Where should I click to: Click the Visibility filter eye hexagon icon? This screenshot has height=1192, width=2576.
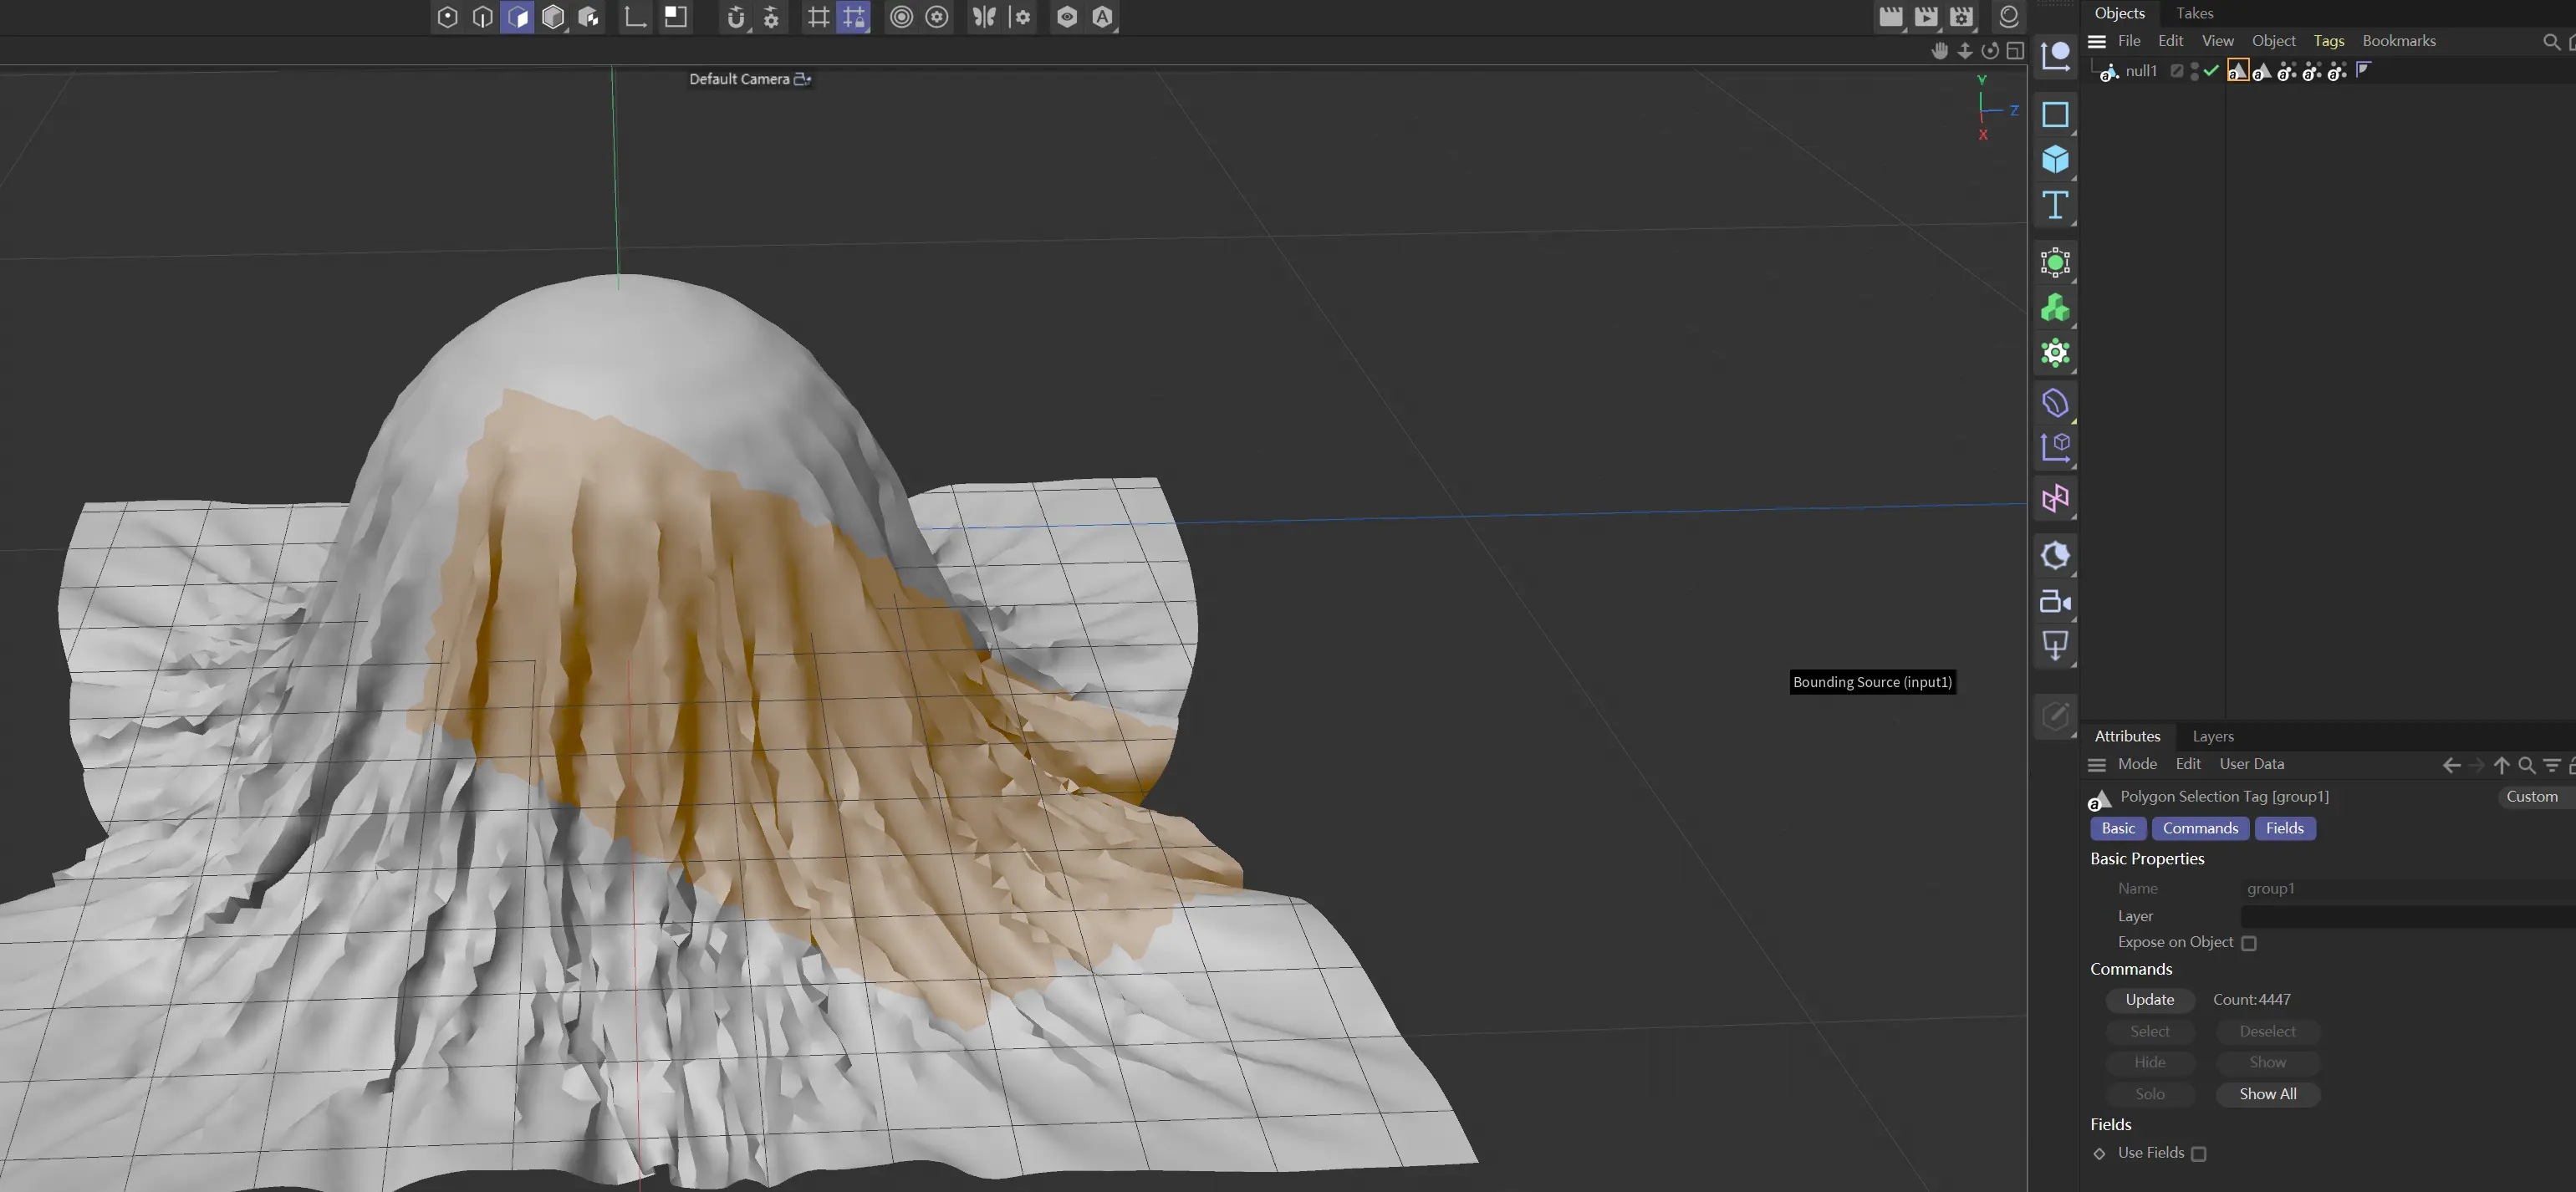click(1067, 17)
